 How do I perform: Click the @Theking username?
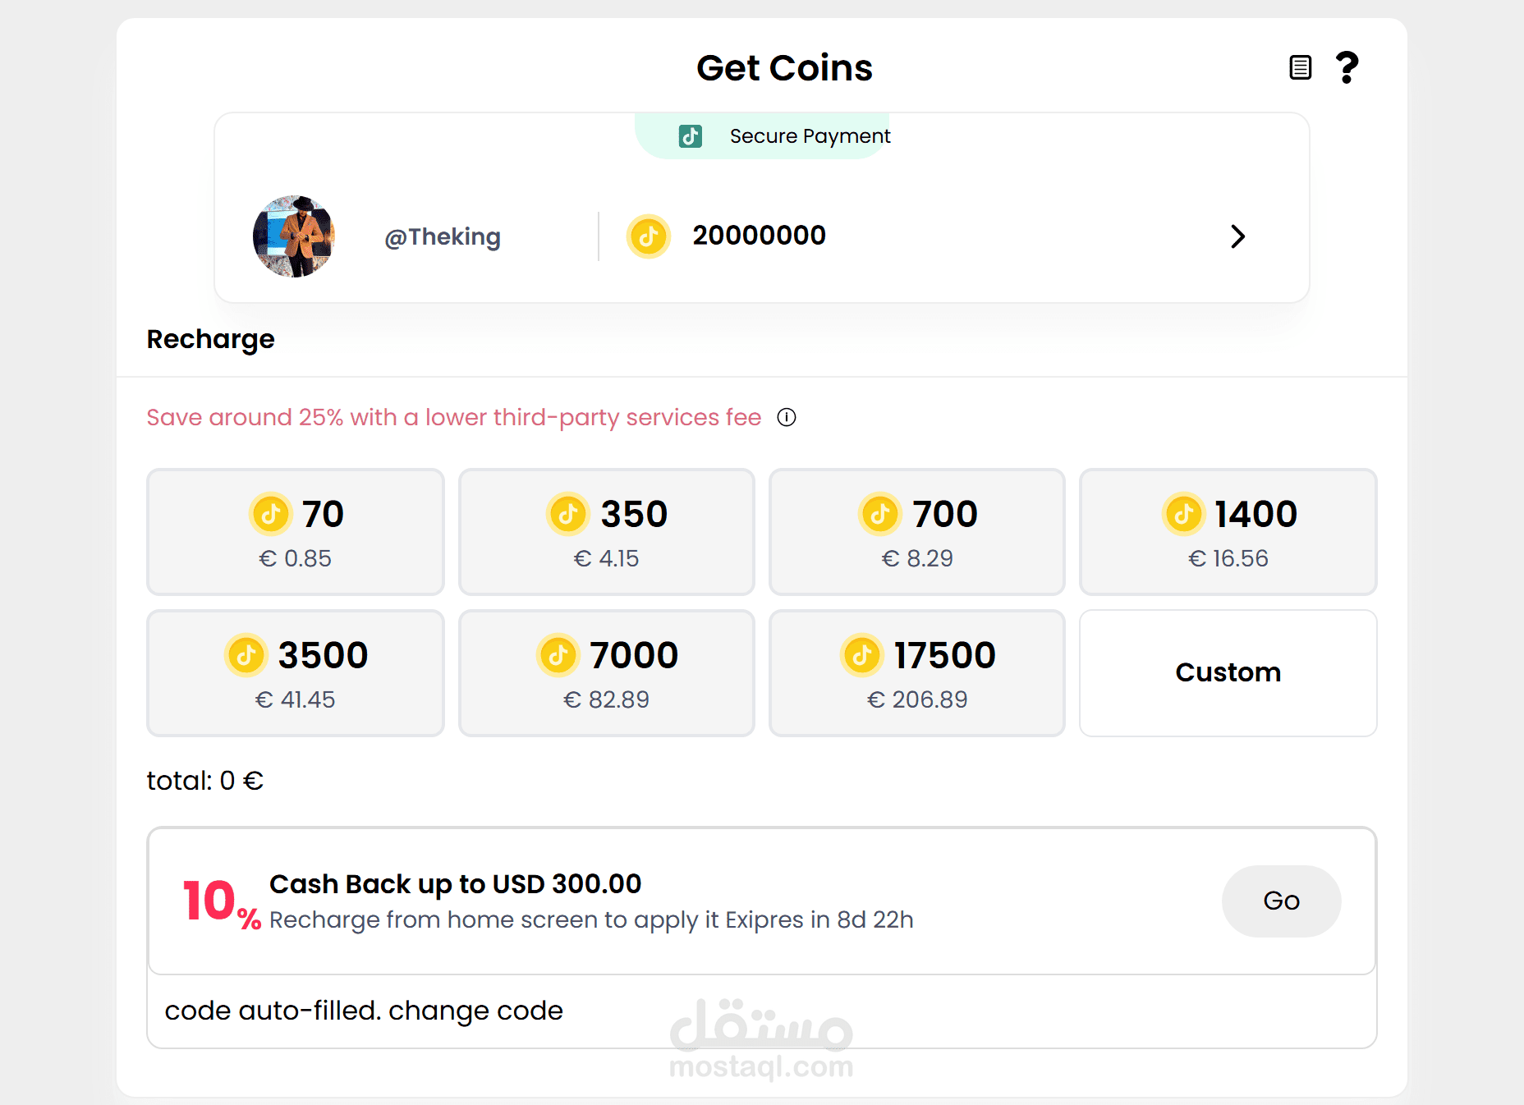443,237
